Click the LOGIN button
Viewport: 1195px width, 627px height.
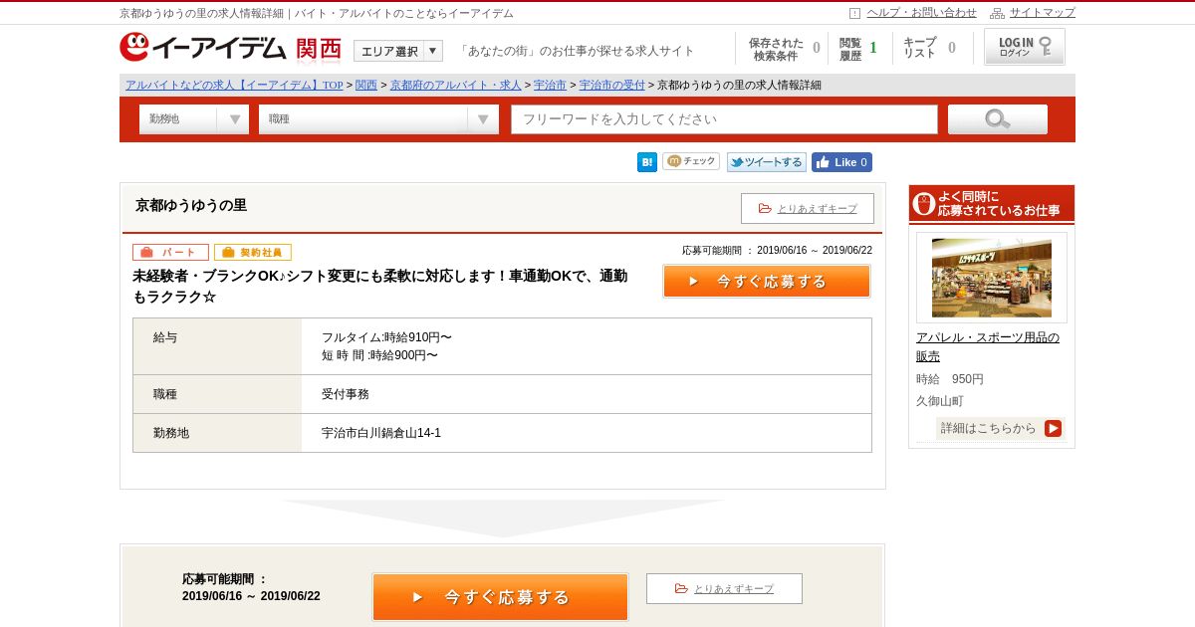coord(1024,47)
